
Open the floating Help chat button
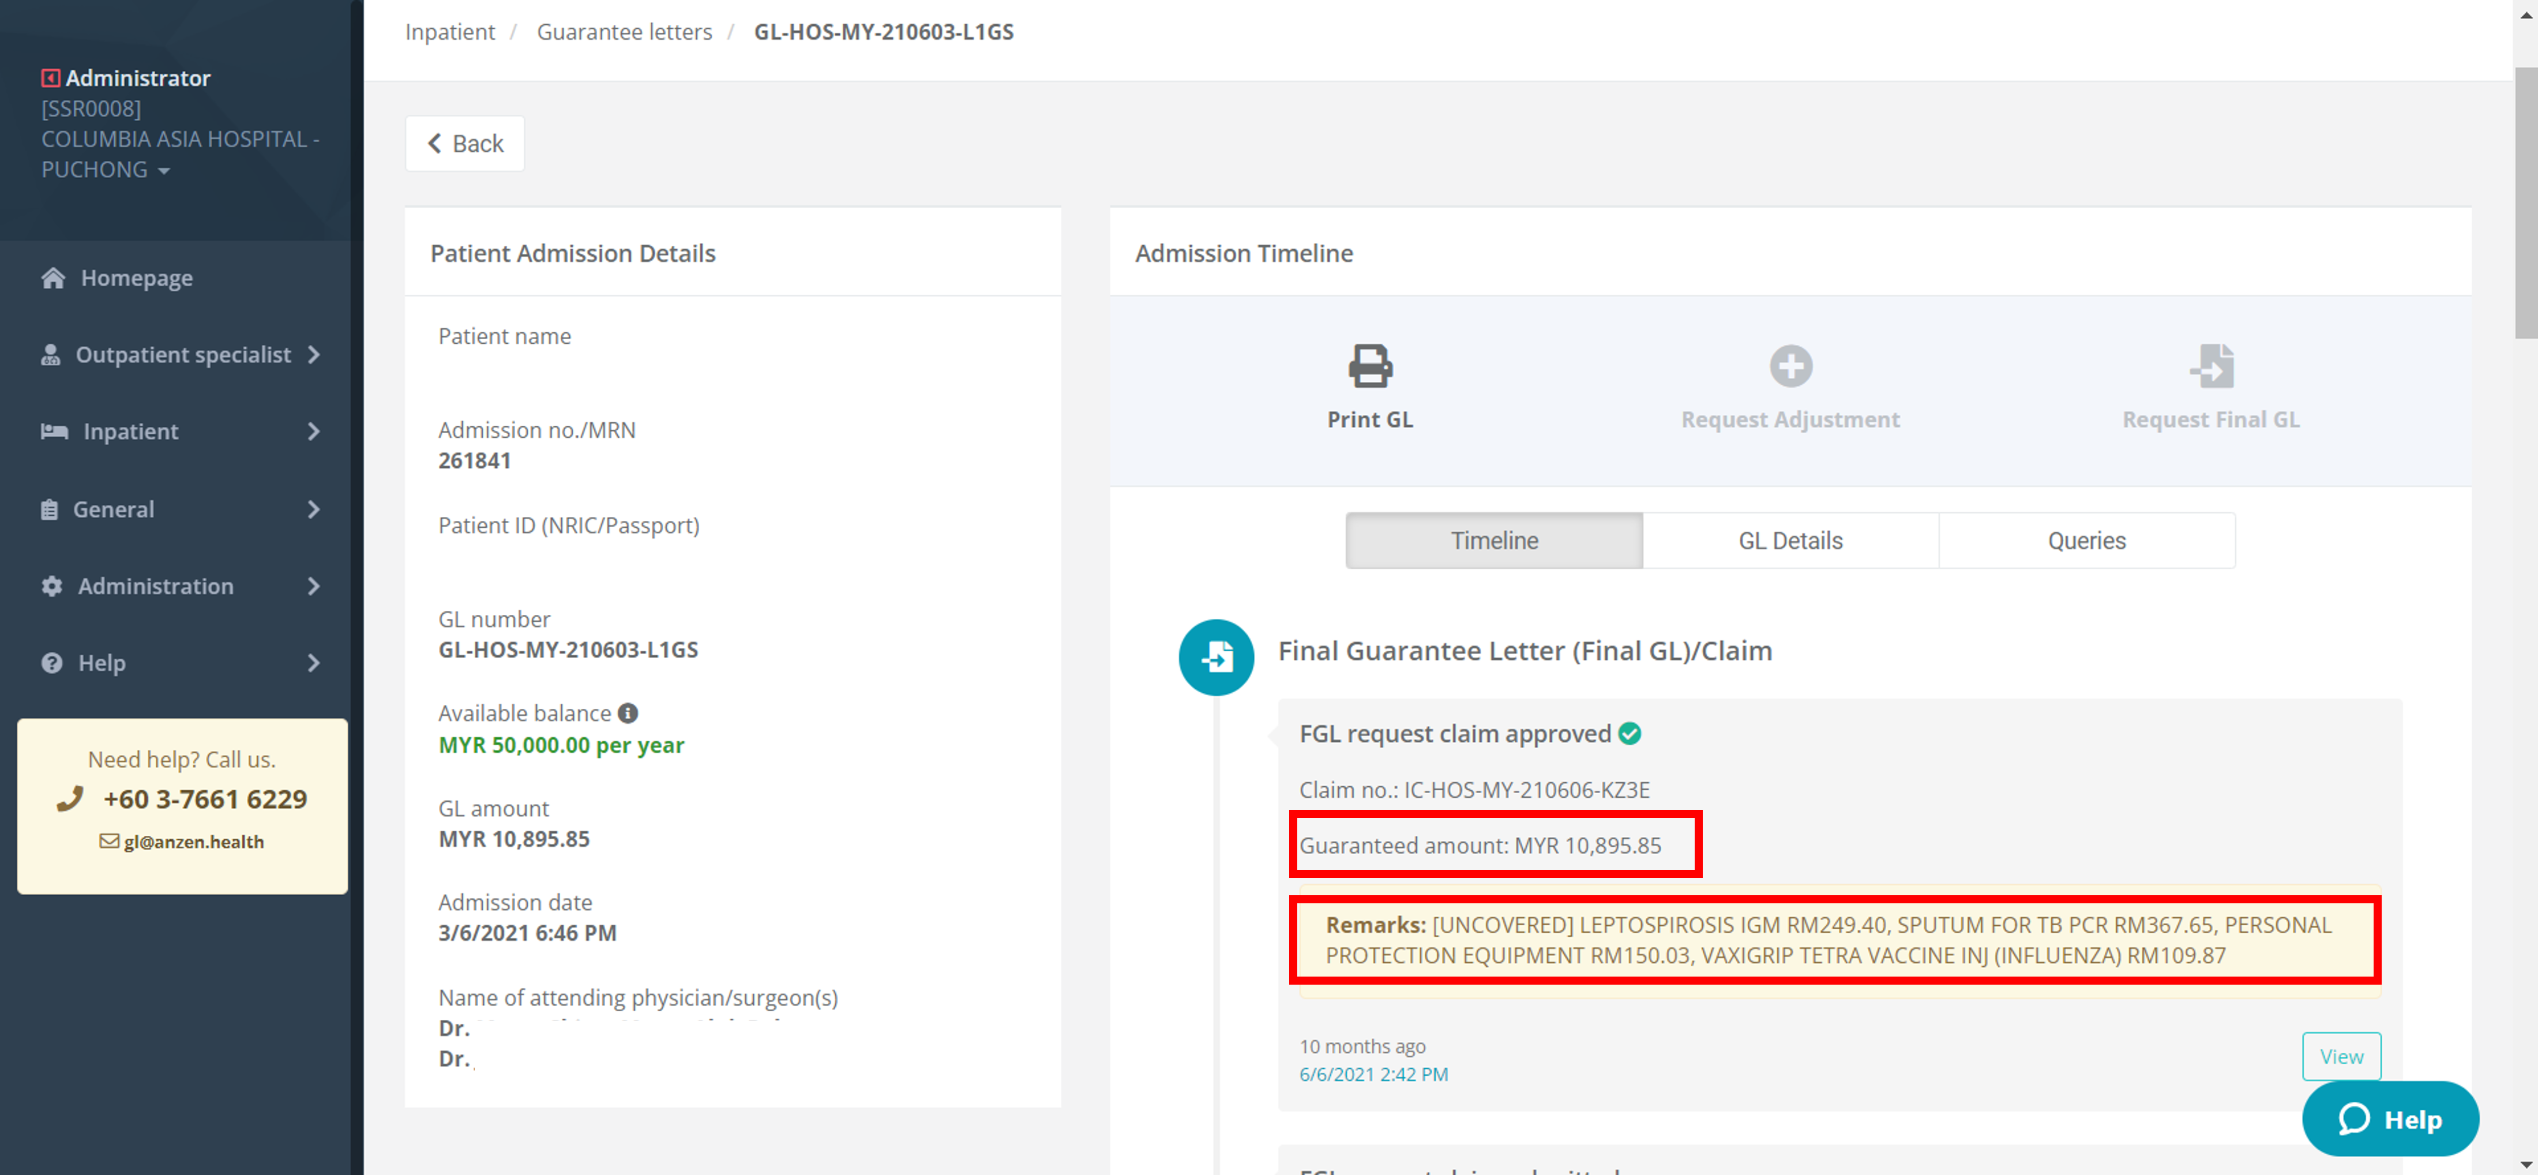tap(2390, 1119)
